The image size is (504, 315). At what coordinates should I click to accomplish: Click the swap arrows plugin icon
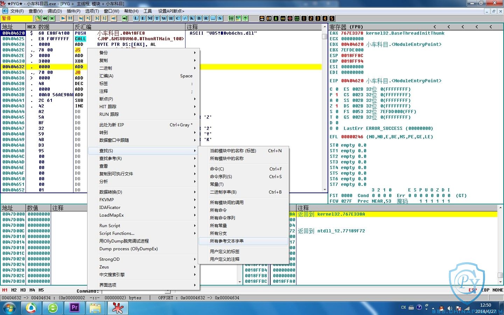click(262, 18)
